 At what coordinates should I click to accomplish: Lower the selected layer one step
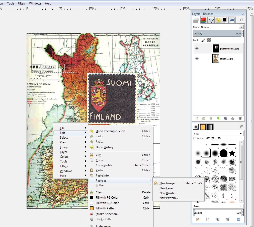pyautogui.click(x=218, y=119)
